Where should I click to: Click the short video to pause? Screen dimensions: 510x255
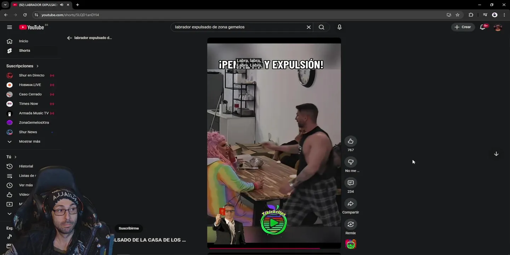point(274,143)
